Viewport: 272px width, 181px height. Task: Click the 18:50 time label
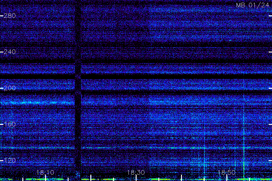pyautogui.click(x=227, y=172)
